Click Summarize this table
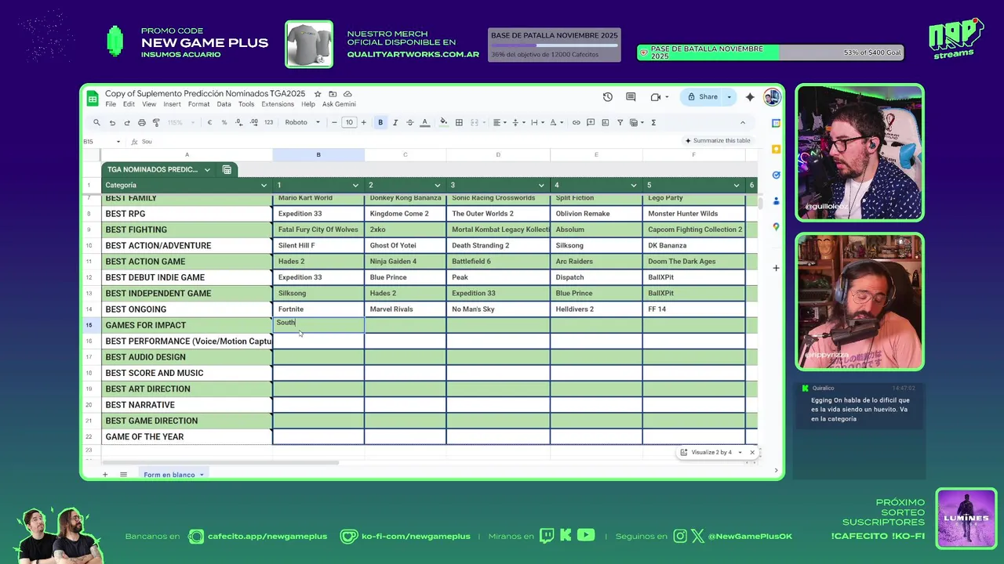This screenshot has width=1004, height=564. (718, 141)
